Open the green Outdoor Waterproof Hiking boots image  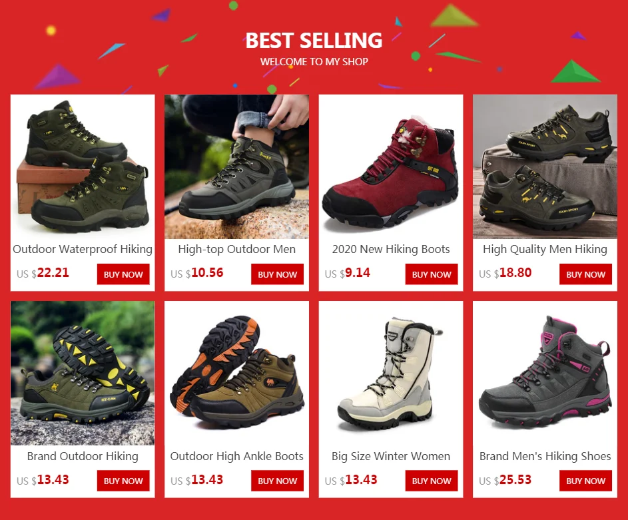click(83, 166)
